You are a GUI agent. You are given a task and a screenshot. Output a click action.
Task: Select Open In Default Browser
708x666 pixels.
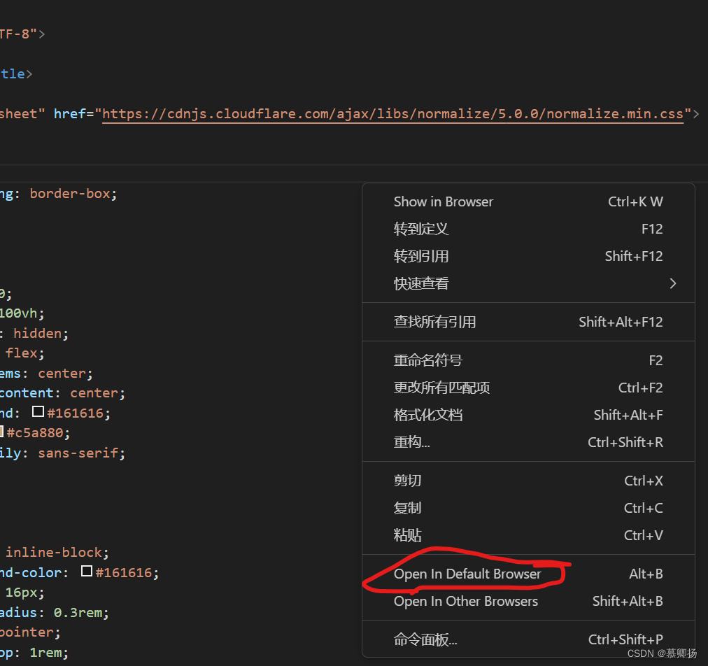pyautogui.click(x=528, y=574)
